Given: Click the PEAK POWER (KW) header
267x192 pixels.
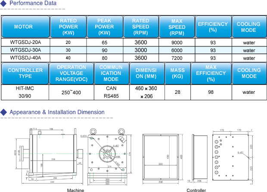Looking at the screenshot, I should 104,27.
